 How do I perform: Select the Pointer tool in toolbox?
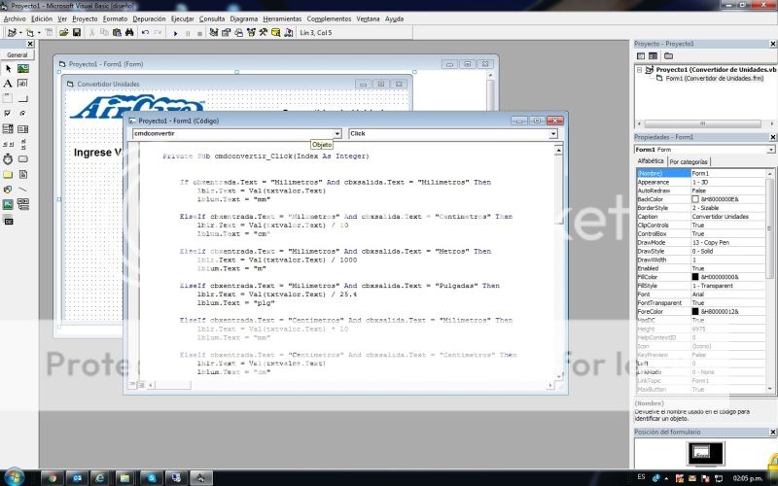point(8,68)
